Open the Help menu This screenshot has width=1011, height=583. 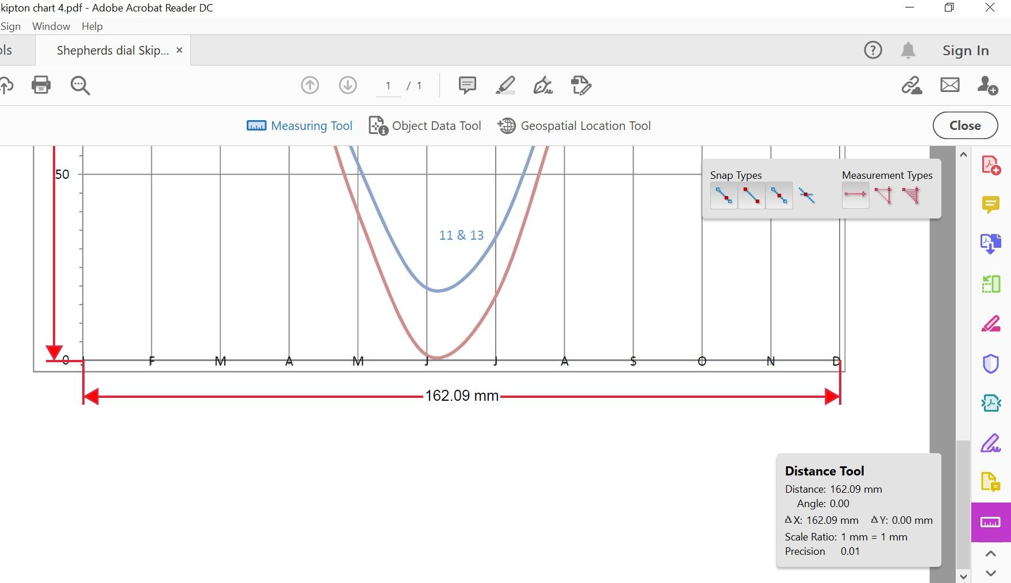click(x=92, y=26)
